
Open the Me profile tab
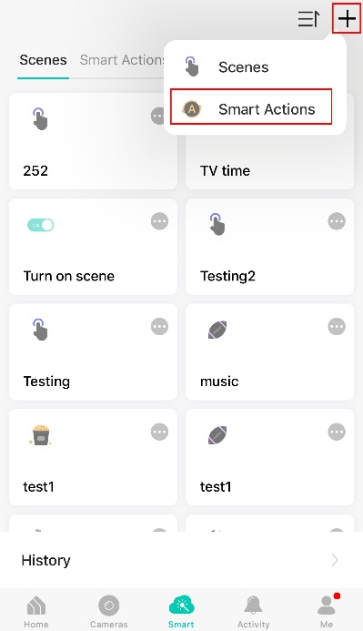tap(327, 612)
